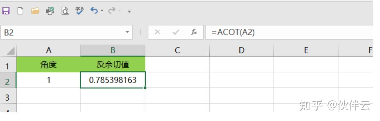The width and height of the screenshot is (380, 121).
Task: Create a new blank workbook
Action: 20,11
